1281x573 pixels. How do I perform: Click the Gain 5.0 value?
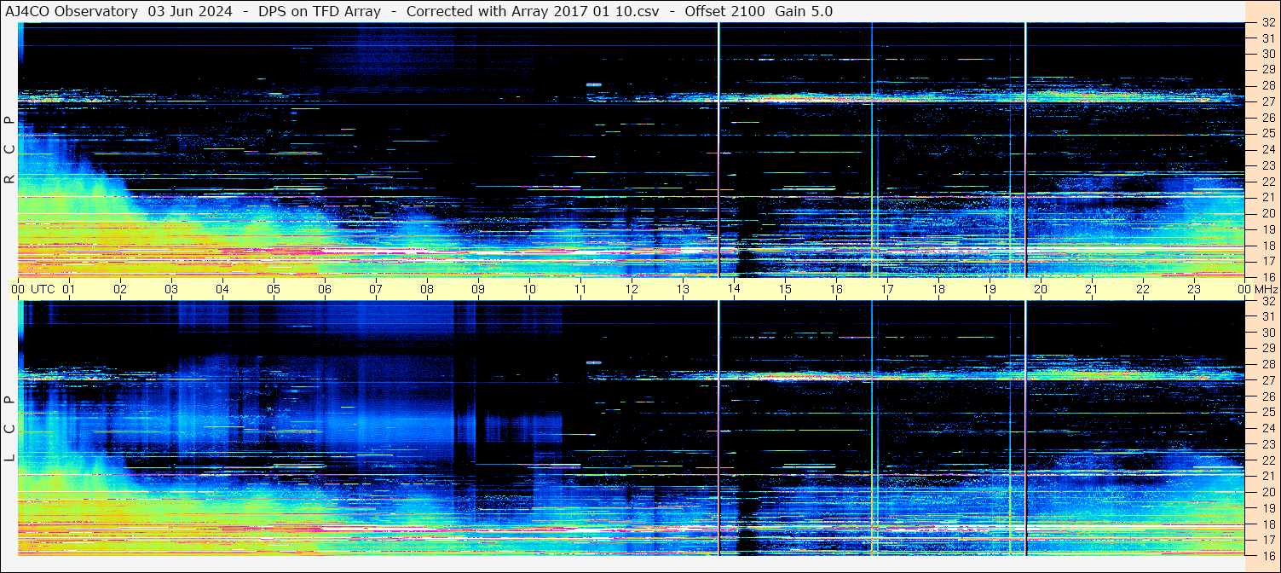click(804, 11)
